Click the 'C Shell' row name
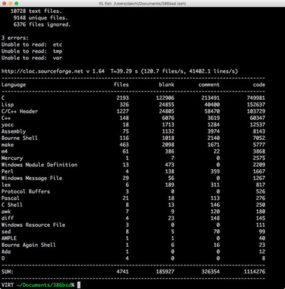 [x=12, y=205]
